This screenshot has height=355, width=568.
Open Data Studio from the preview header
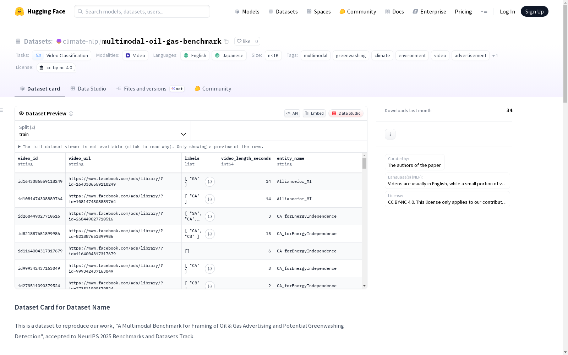coord(346,113)
